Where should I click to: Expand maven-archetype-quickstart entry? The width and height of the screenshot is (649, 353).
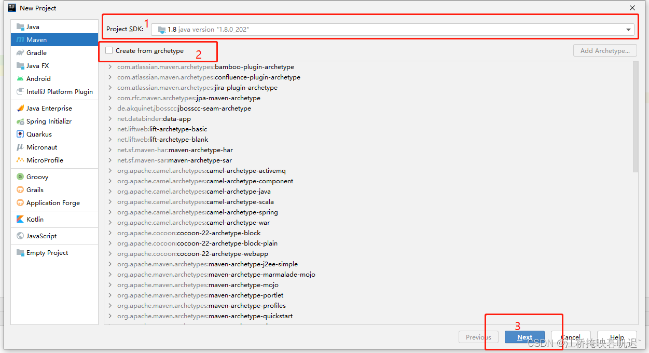pos(110,316)
